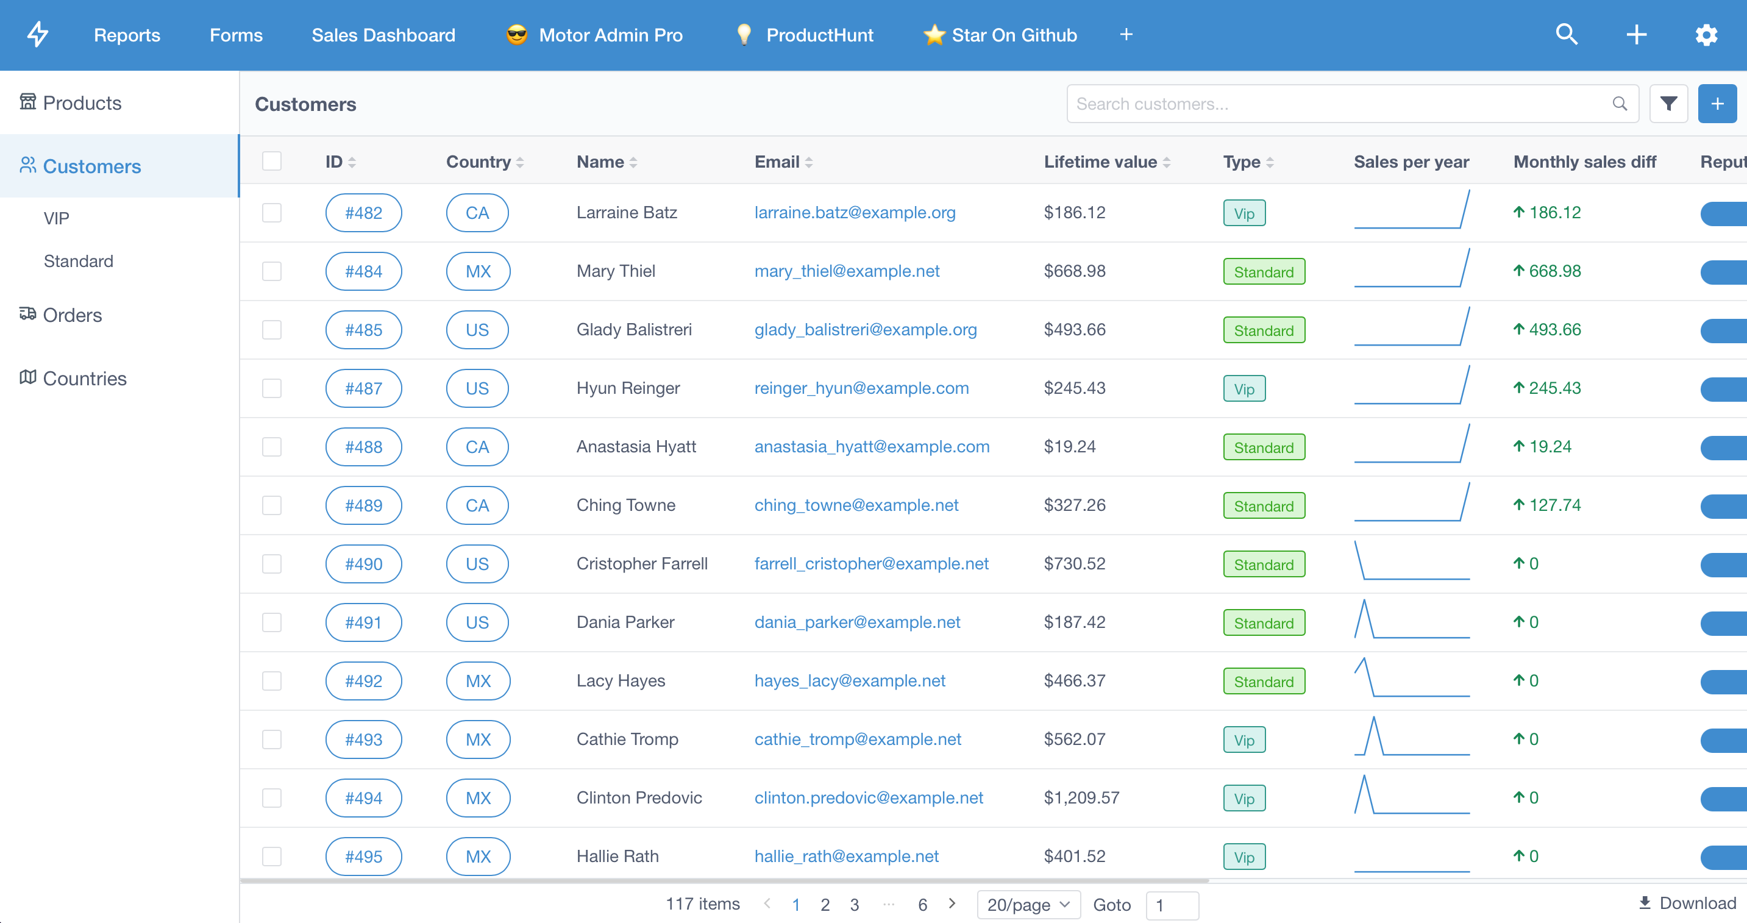The width and height of the screenshot is (1747, 923).
Task: Sort by Type column arrows
Action: point(1270,162)
